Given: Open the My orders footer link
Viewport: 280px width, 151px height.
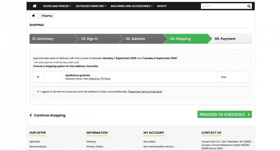Looking at the screenshot, I should tap(150, 141).
